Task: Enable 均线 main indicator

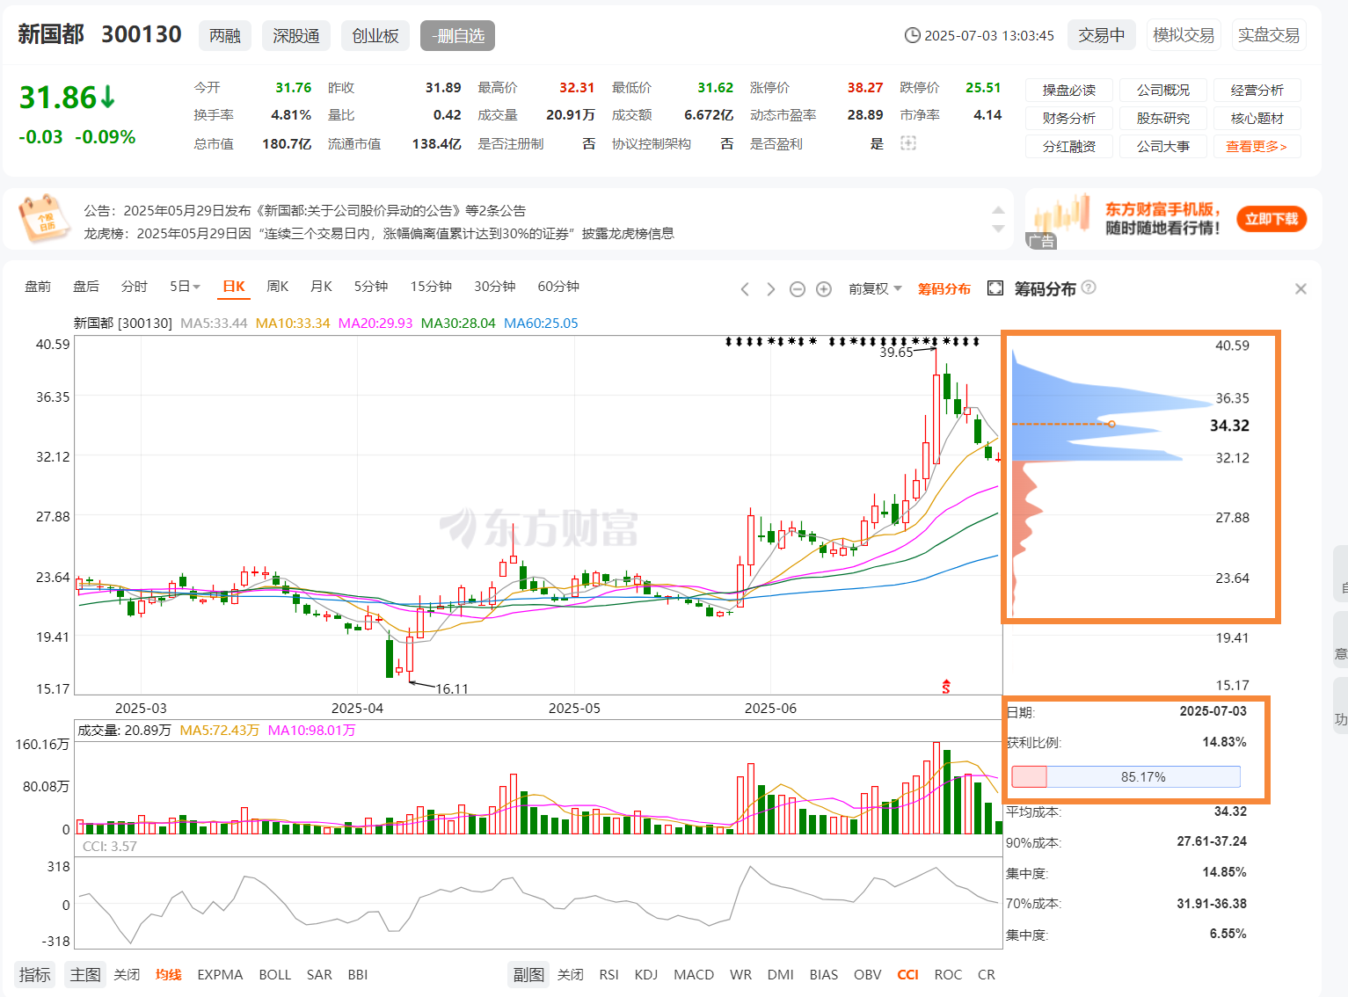Action: tap(168, 974)
